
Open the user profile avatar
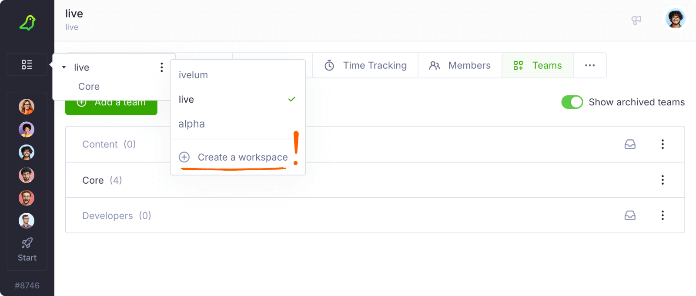(x=675, y=19)
